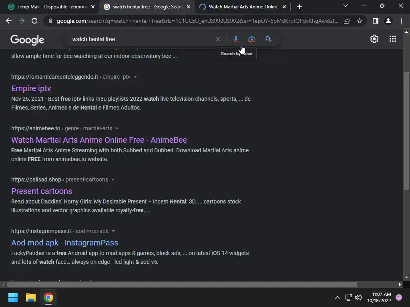Expand options for the animebee.to result
This screenshot has width=410, height=307.
coord(117,128)
